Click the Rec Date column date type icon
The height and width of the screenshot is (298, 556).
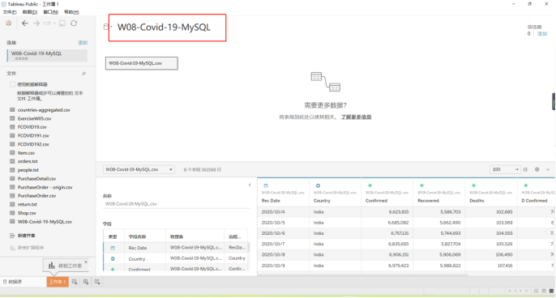(x=266, y=185)
